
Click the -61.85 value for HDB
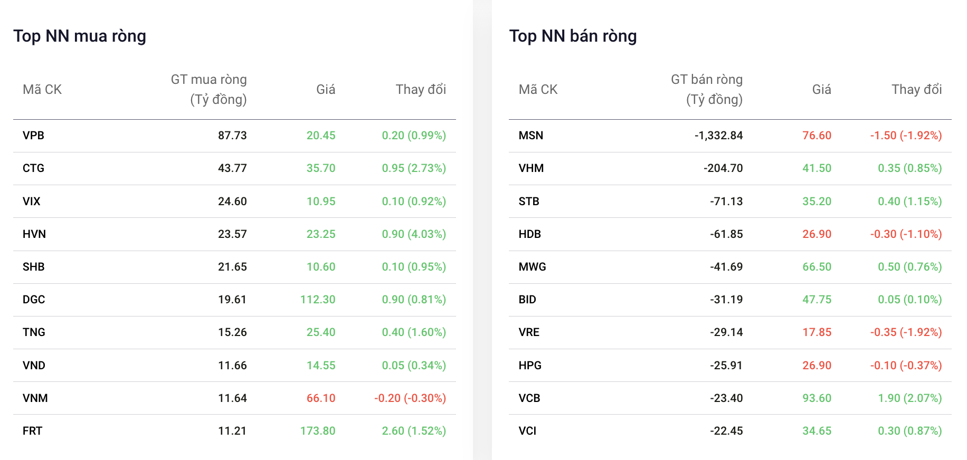coord(726,234)
